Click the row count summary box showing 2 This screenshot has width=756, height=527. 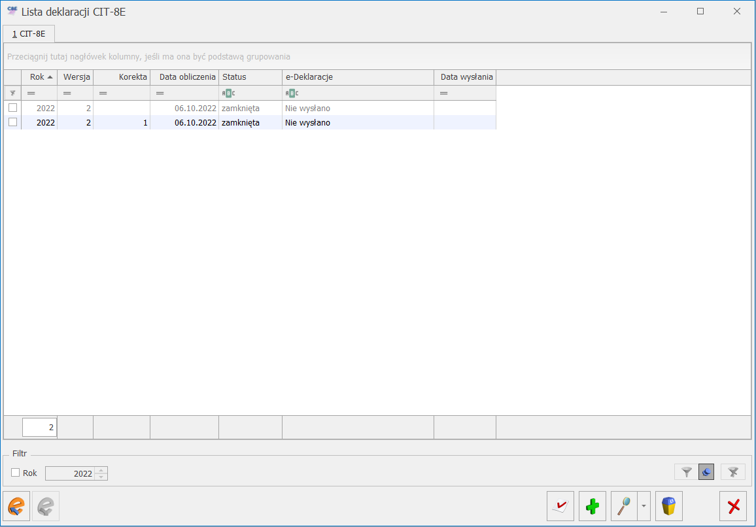(x=39, y=427)
